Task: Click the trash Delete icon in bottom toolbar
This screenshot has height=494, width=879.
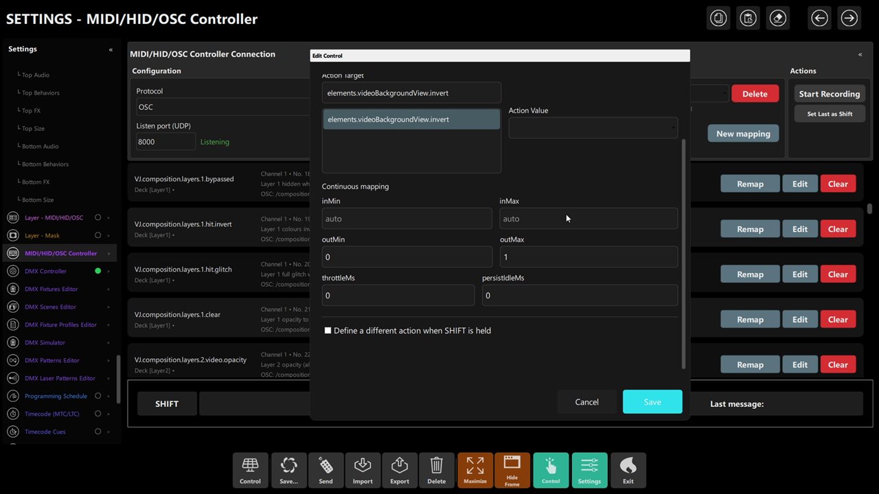Action: click(437, 470)
